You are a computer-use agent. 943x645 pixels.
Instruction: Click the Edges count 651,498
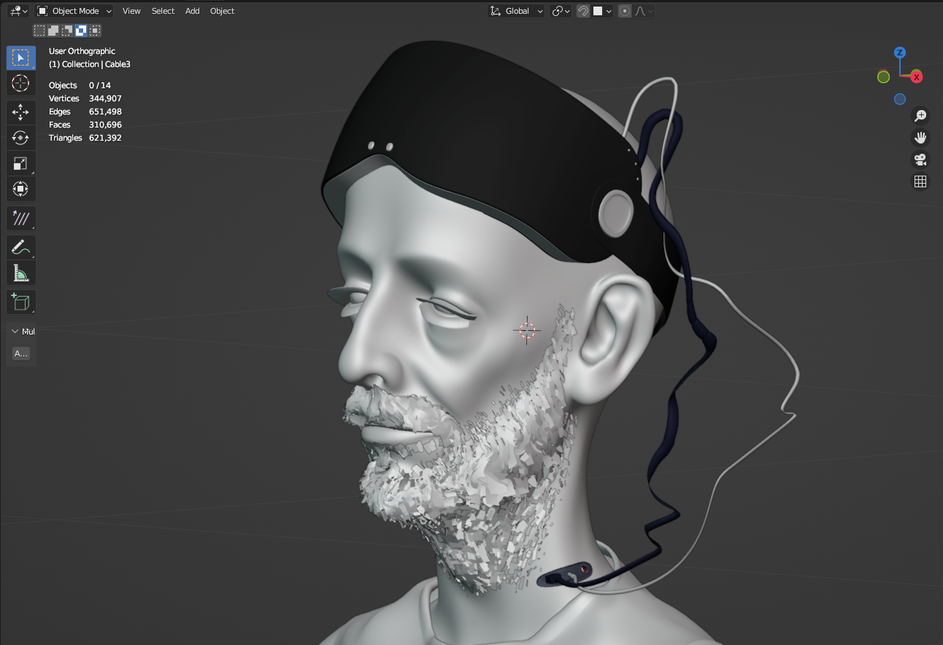[105, 112]
